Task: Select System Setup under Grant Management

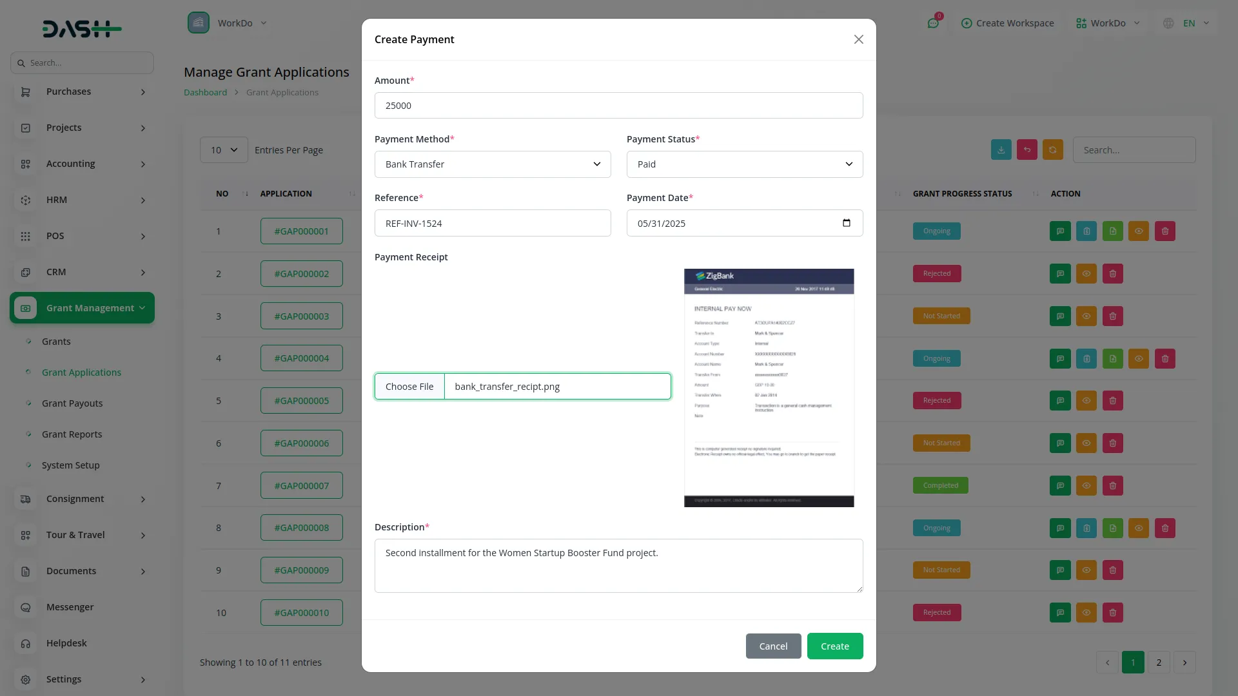Action: [70, 465]
